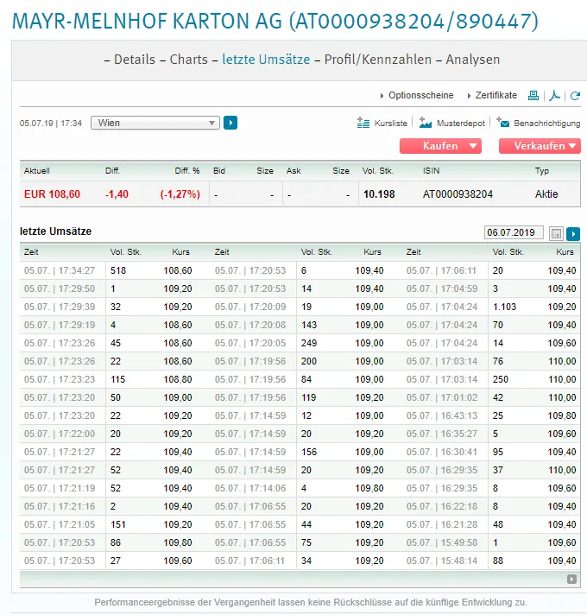587x615 pixels.
Task: Click the next page arrow below table
Action: [x=571, y=579]
